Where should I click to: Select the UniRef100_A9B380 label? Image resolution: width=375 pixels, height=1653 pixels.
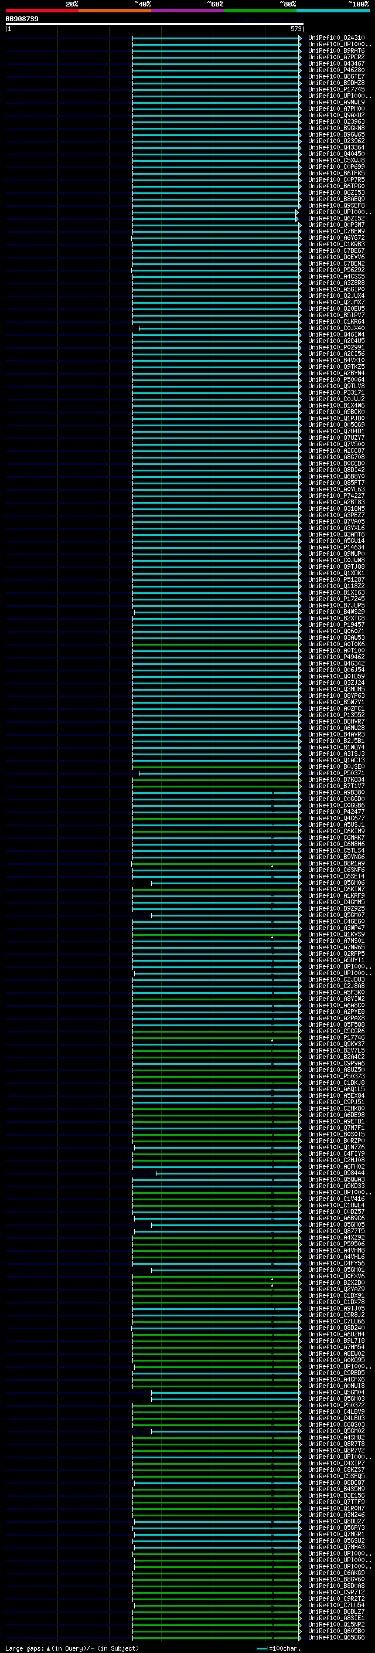336,793
